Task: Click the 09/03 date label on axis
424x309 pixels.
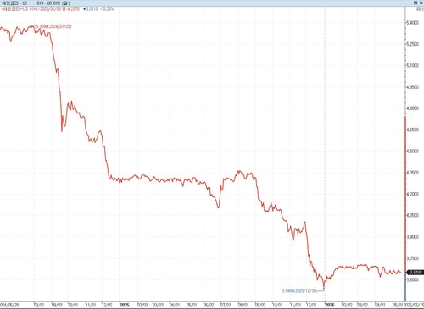Action: click(x=57, y=305)
